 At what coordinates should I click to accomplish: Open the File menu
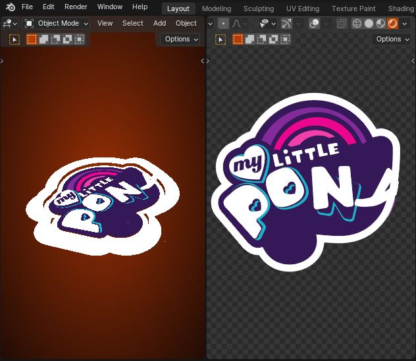[x=27, y=7]
